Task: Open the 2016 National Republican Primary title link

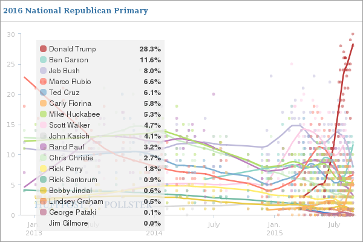Action: [76, 11]
